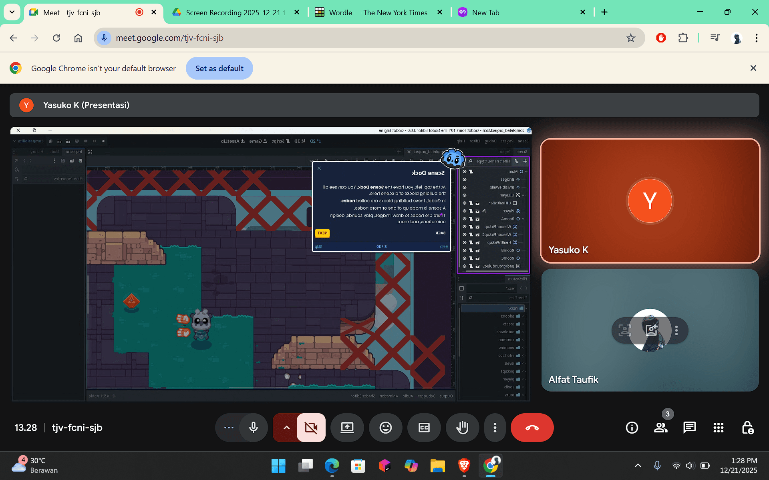
Task: Open the tab search dropdown arrow
Action: (12, 12)
